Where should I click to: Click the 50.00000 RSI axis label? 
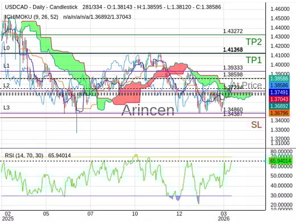pos(281,176)
